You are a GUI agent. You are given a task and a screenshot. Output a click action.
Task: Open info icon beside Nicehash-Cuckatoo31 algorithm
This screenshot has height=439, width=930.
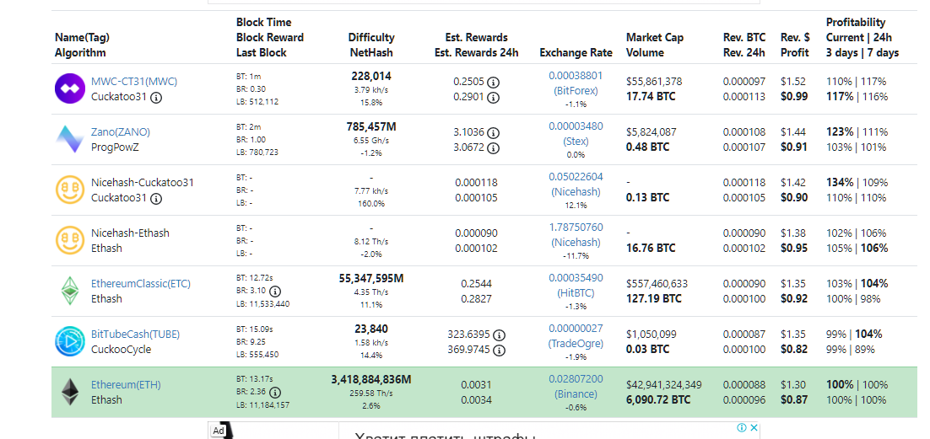(156, 199)
